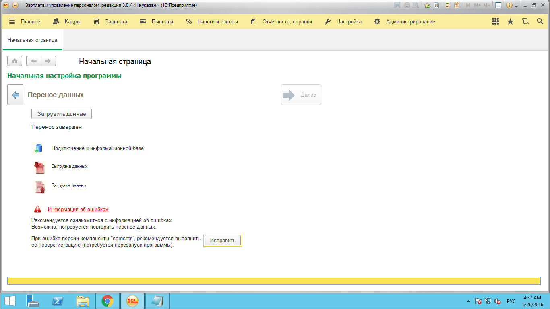Screen dimensions: 550x309
Task: Open the calendar icon in title bar
Action: pyautogui.click(x=457, y=5)
